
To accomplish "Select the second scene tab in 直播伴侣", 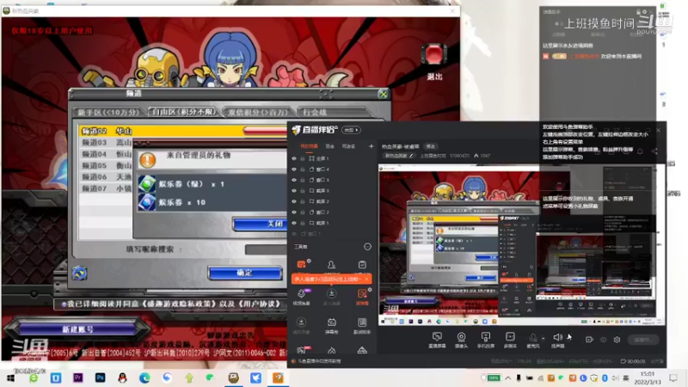I will click(x=330, y=146).
